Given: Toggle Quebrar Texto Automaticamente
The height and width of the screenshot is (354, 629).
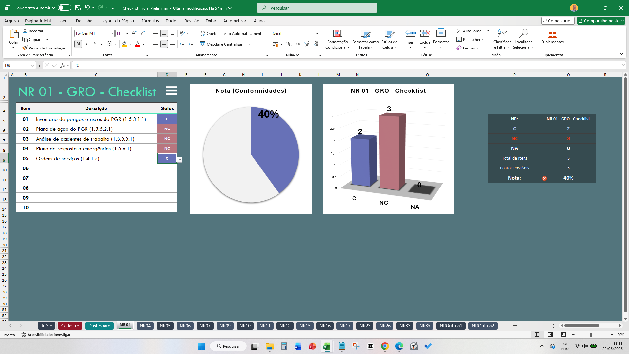Looking at the screenshot, I should tap(232, 33).
